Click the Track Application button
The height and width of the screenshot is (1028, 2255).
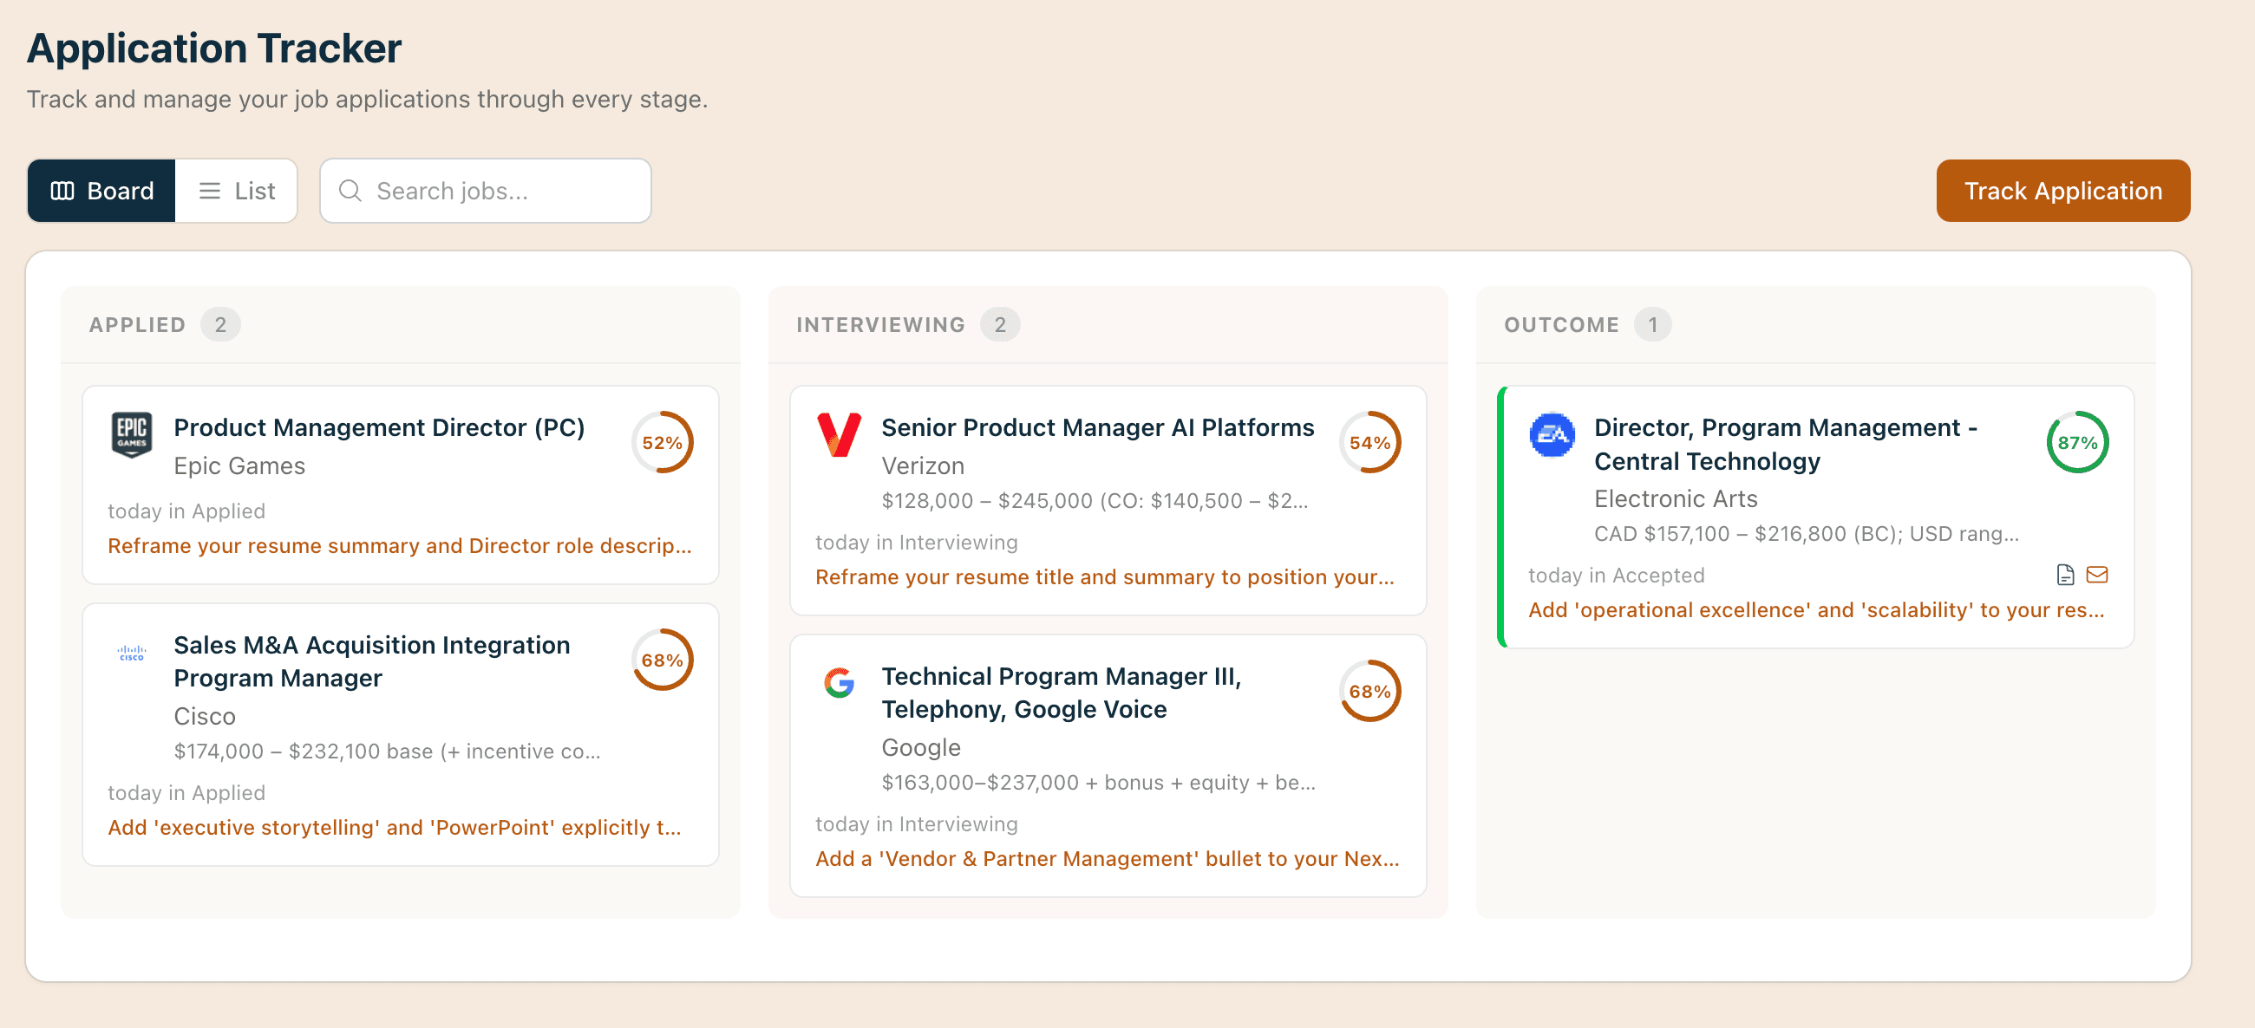tap(2063, 191)
